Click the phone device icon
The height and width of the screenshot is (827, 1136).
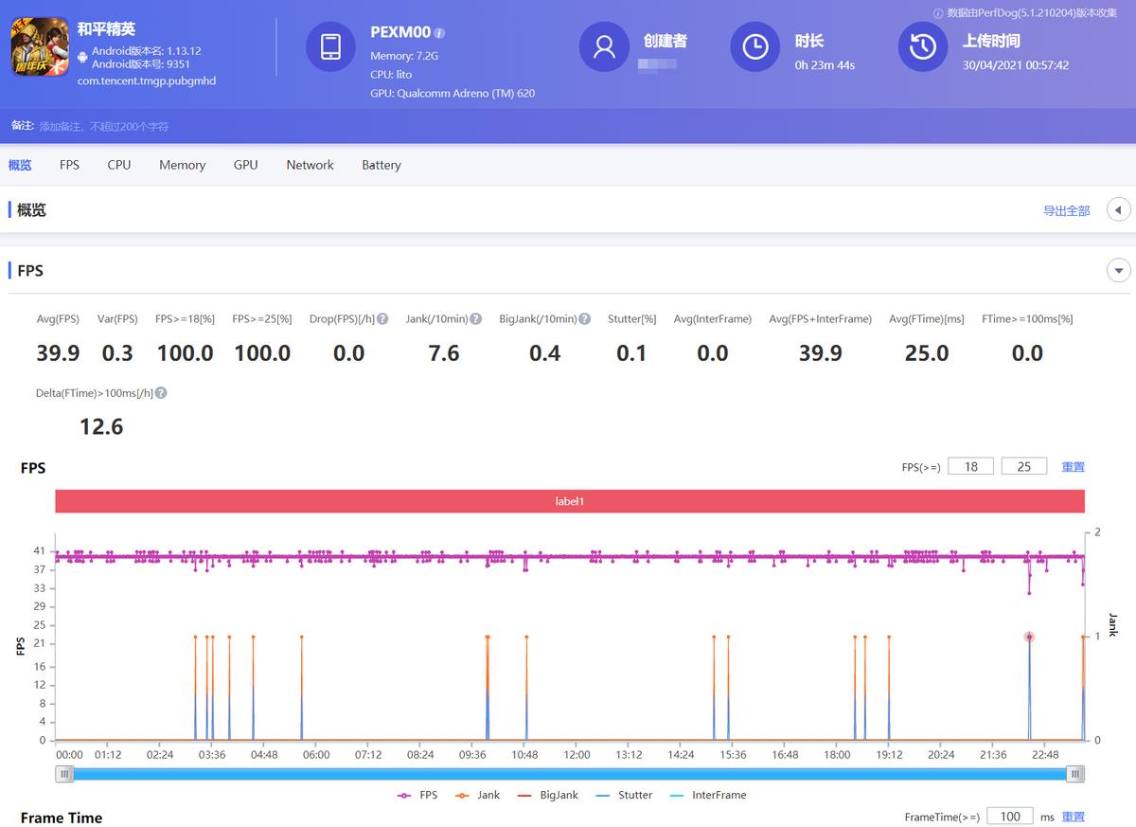(330, 46)
